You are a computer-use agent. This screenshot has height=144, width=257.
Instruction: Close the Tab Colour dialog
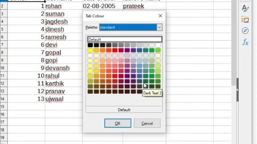160,16
